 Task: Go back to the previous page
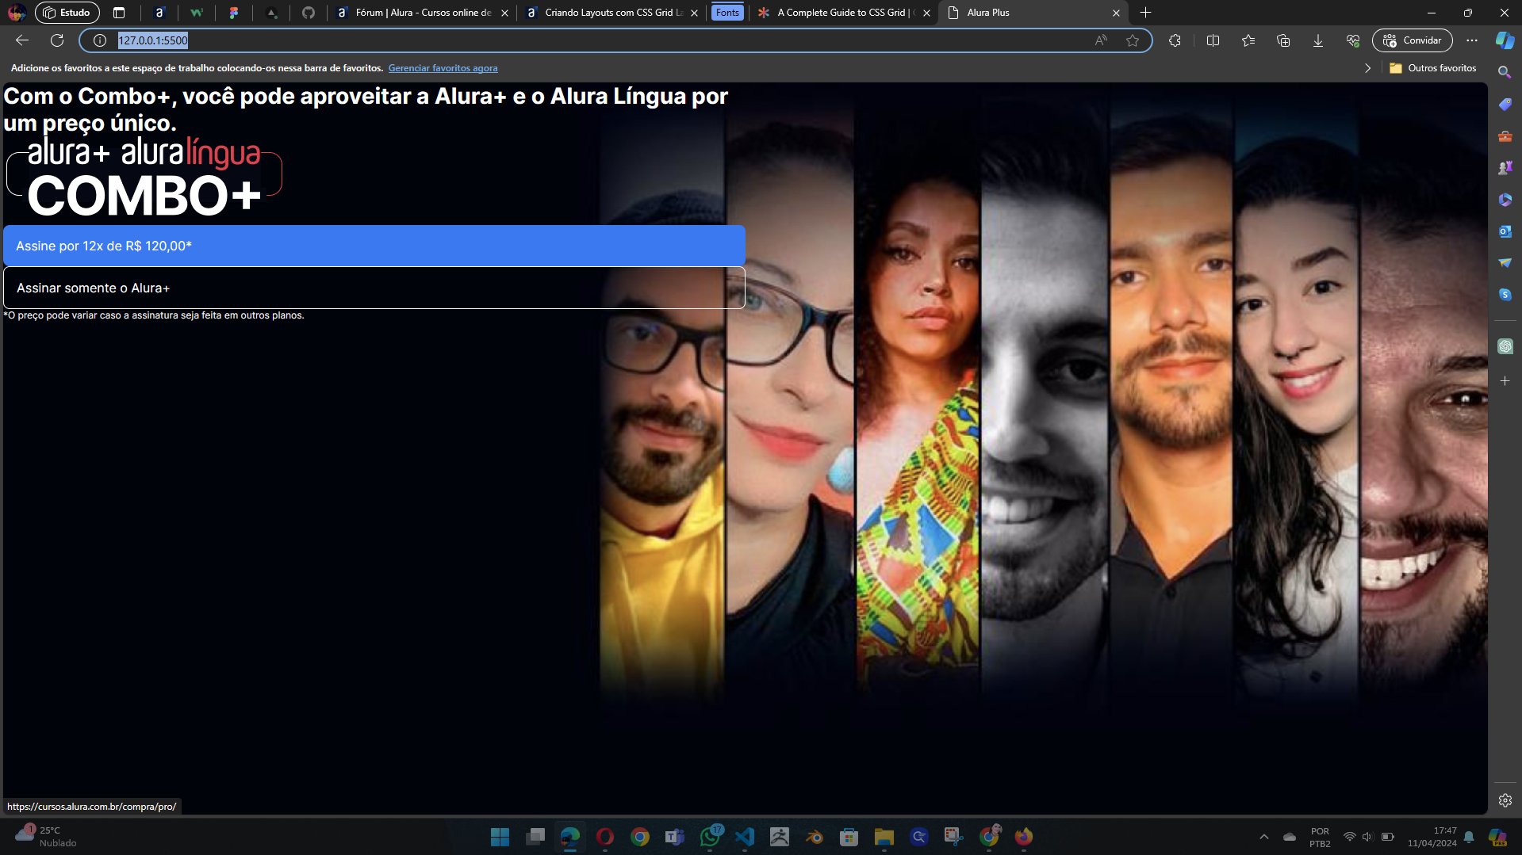(x=22, y=40)
